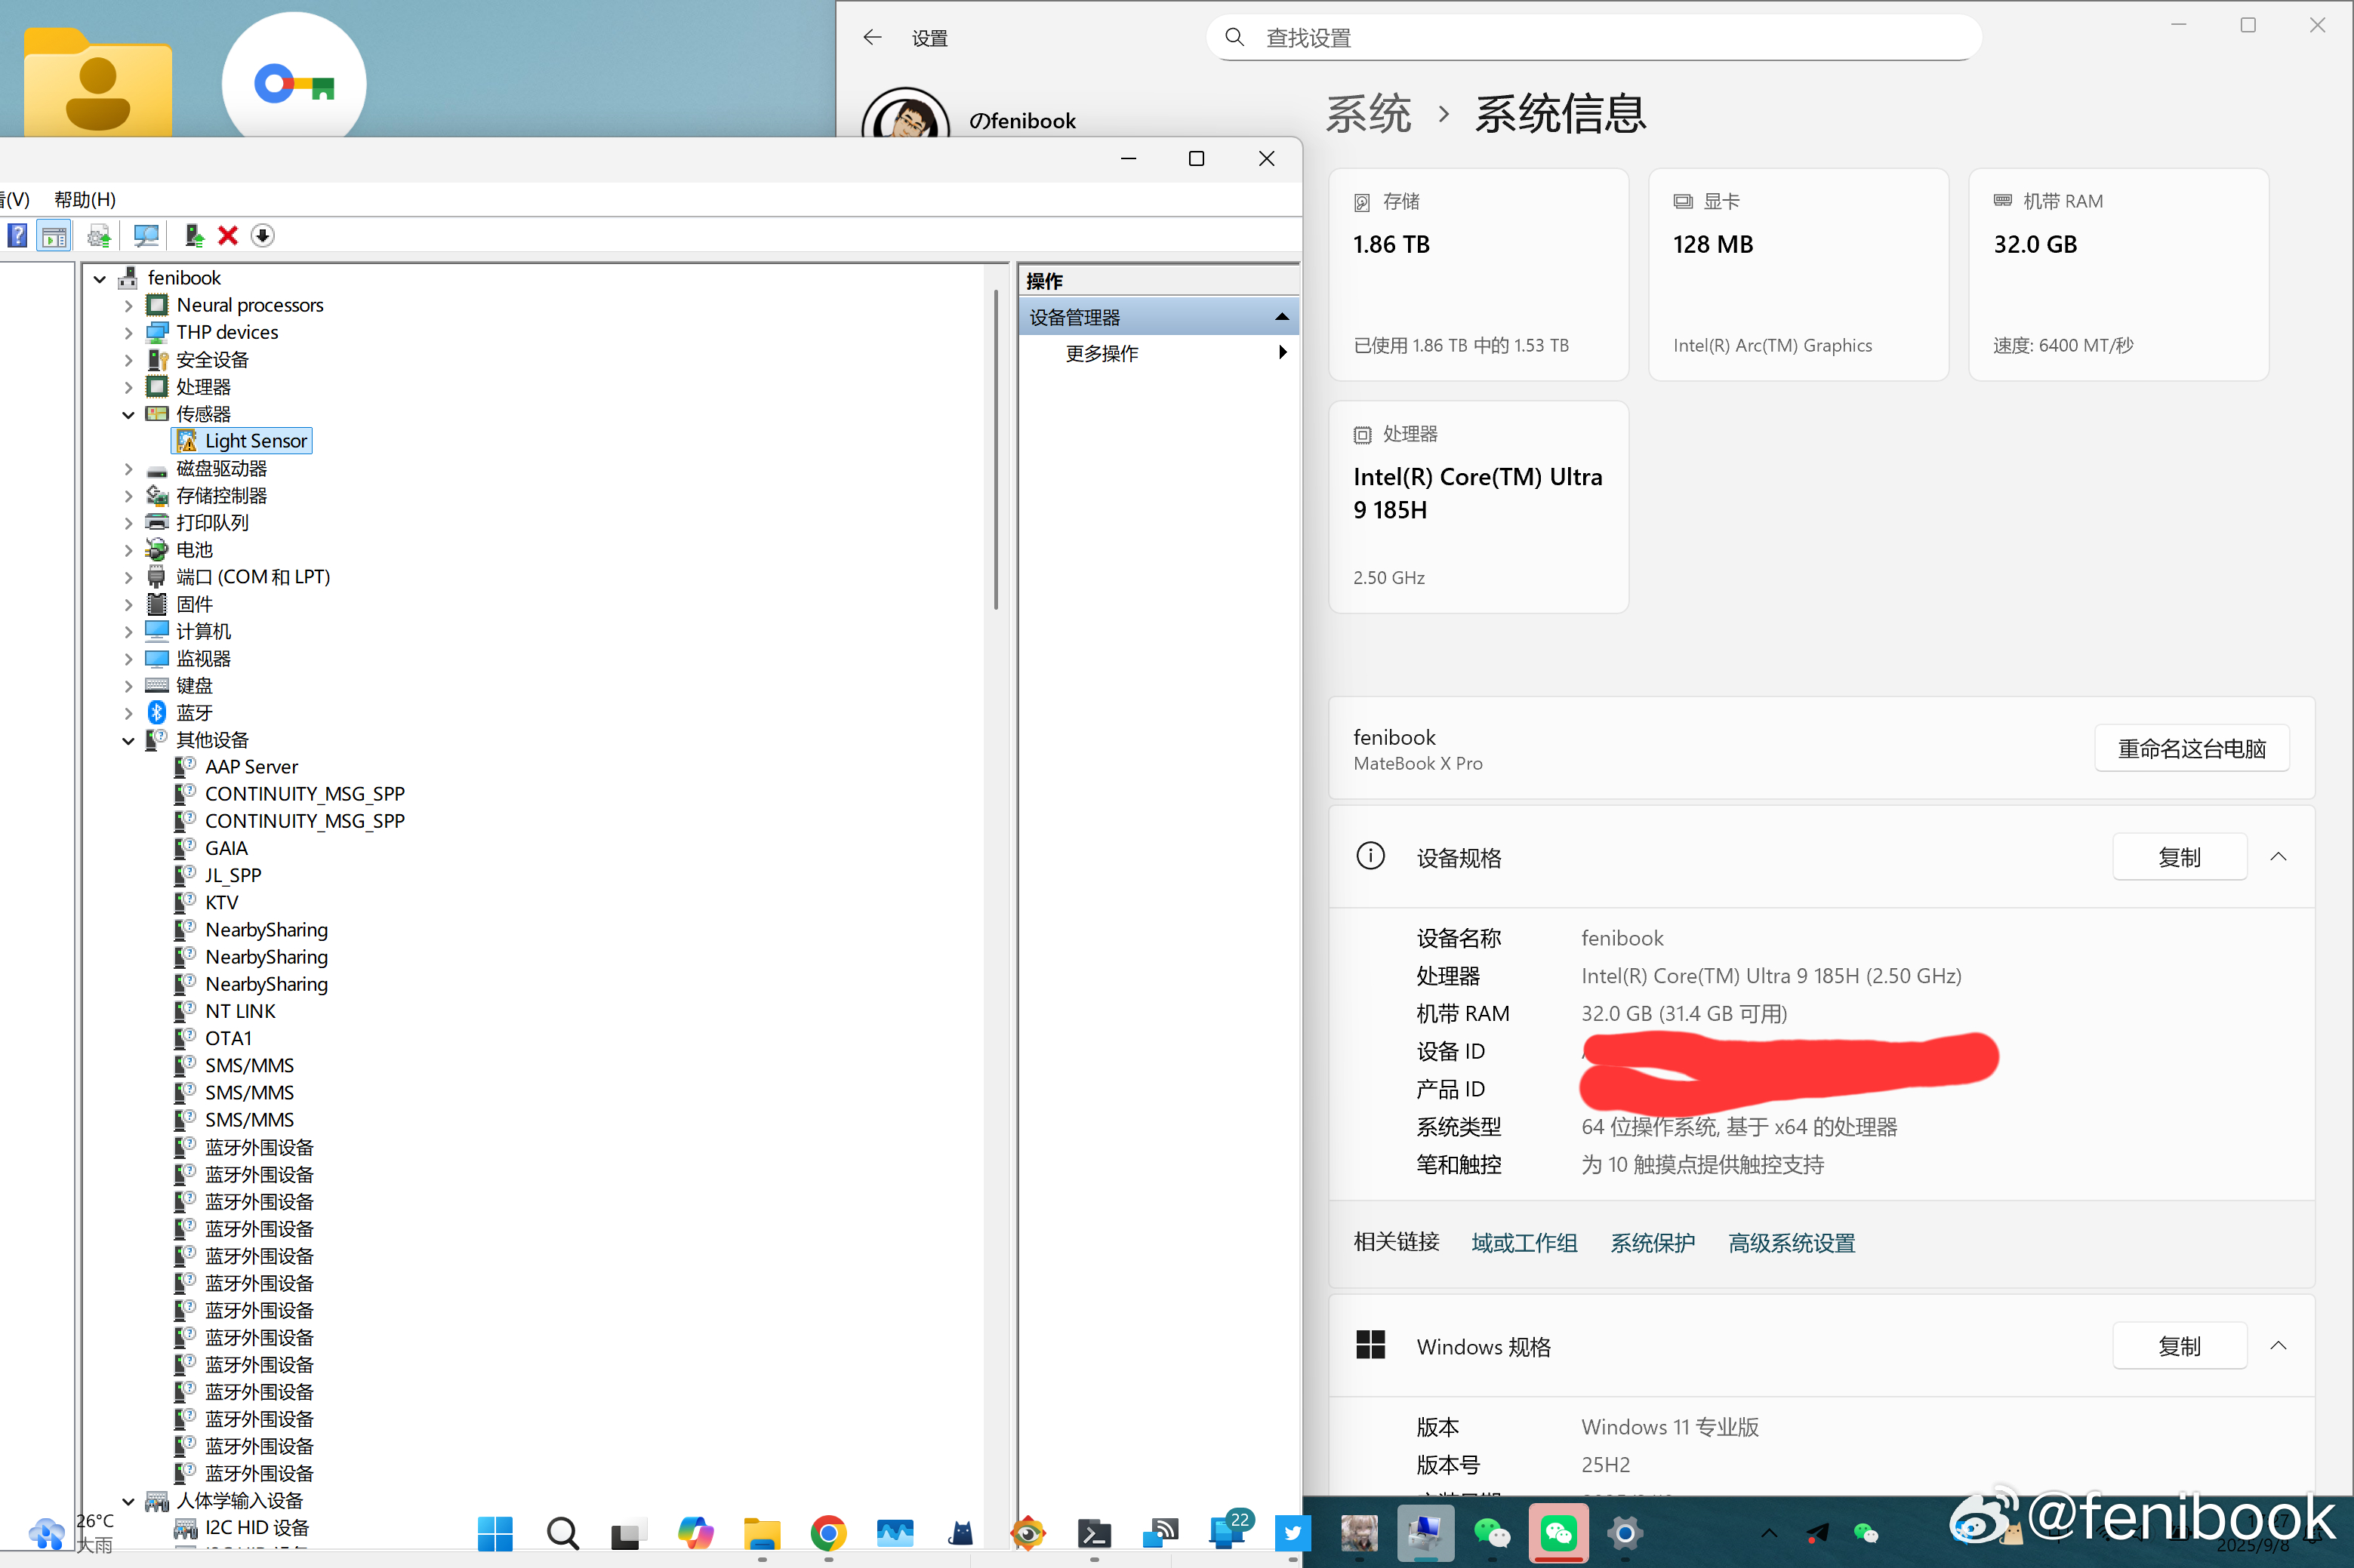Click the 固件 firmware category icon
The width and height of the screenshot is (2354, 1568).
click(157, 604)
